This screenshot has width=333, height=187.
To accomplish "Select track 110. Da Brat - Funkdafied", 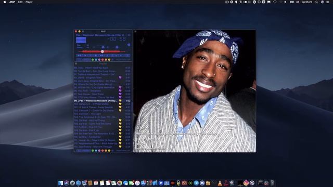I will [102, 137].
